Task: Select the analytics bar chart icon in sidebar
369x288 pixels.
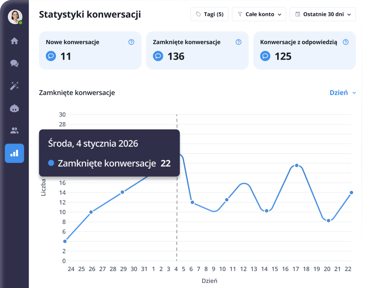Action: tap(14, 153)
